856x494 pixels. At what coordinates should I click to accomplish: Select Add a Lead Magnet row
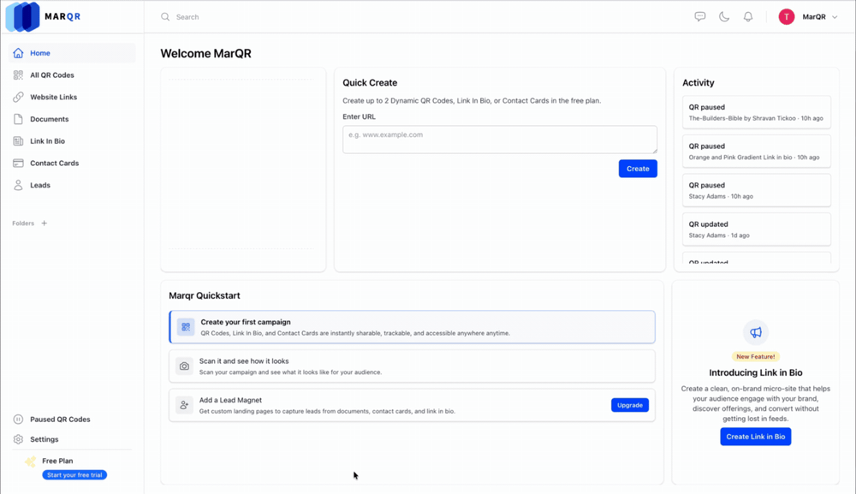(x=413, y=405)
